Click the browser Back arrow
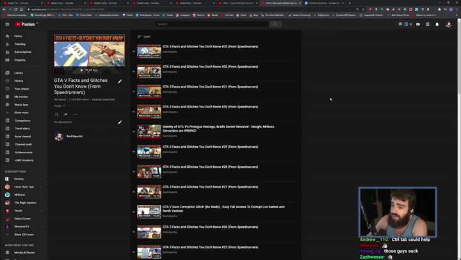 pos(4,10)
